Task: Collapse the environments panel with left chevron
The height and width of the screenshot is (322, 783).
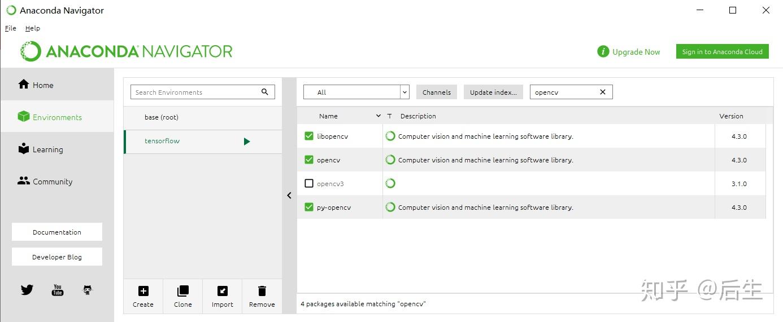Action: tap(289, 195)
